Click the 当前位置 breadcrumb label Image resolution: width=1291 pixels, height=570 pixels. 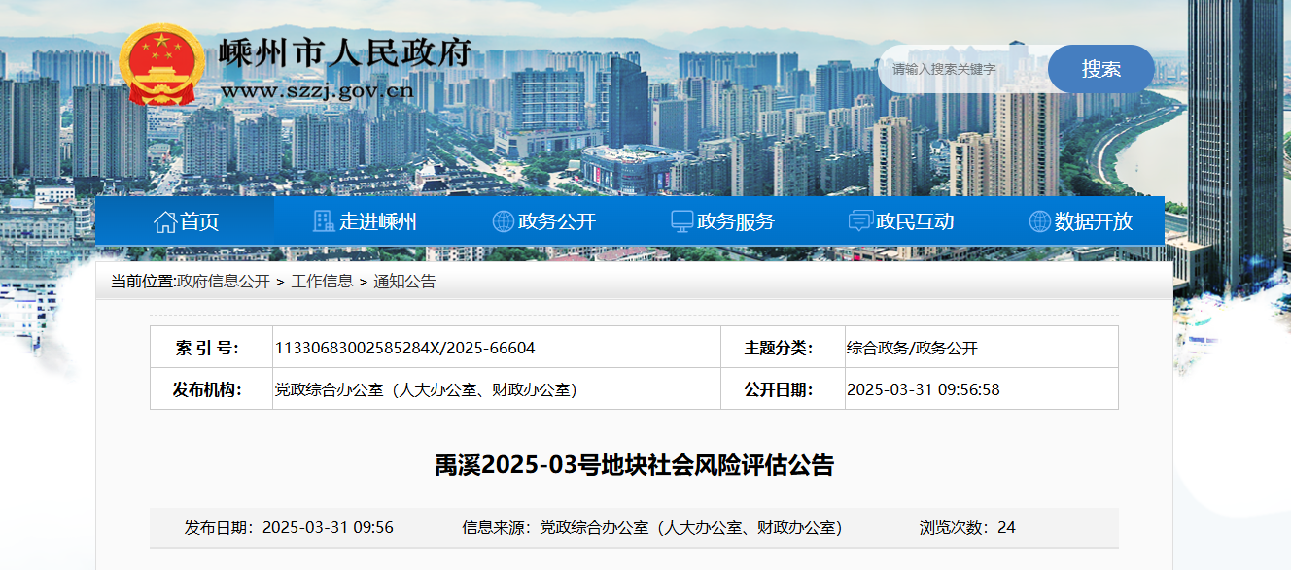click(143, 282)
